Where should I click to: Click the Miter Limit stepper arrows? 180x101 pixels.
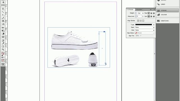point(136,16)
